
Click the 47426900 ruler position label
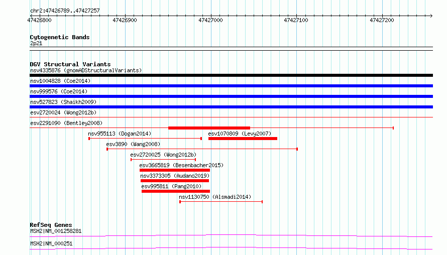click(x=125, y=20)
